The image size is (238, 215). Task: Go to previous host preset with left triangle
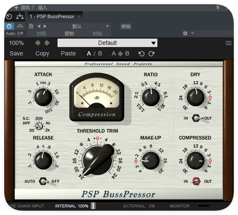(39, 26)
